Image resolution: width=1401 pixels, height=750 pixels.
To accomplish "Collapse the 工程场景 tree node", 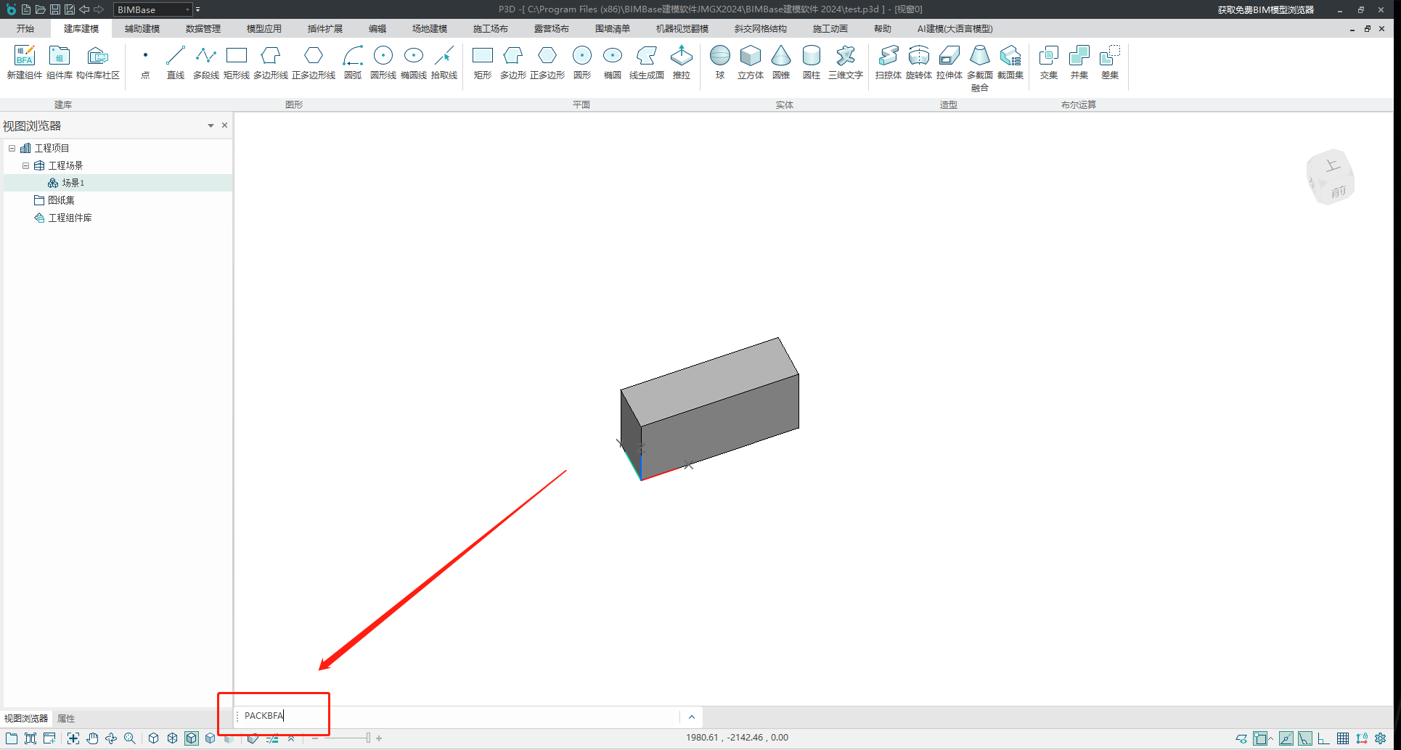I will point(26,165).
